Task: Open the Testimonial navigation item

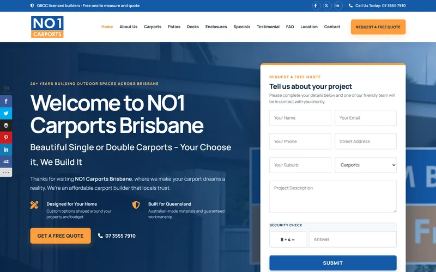Action: 268,27
